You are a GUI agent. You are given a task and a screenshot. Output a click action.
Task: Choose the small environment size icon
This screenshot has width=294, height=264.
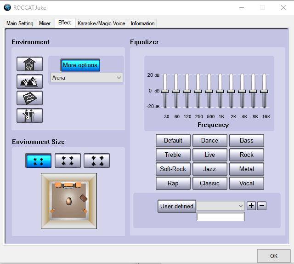(39, 161)
